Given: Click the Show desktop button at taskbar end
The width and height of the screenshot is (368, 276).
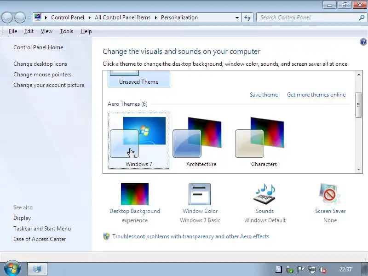Looking at the screenshot, I should pyautogui.click(x=363, y=269).
